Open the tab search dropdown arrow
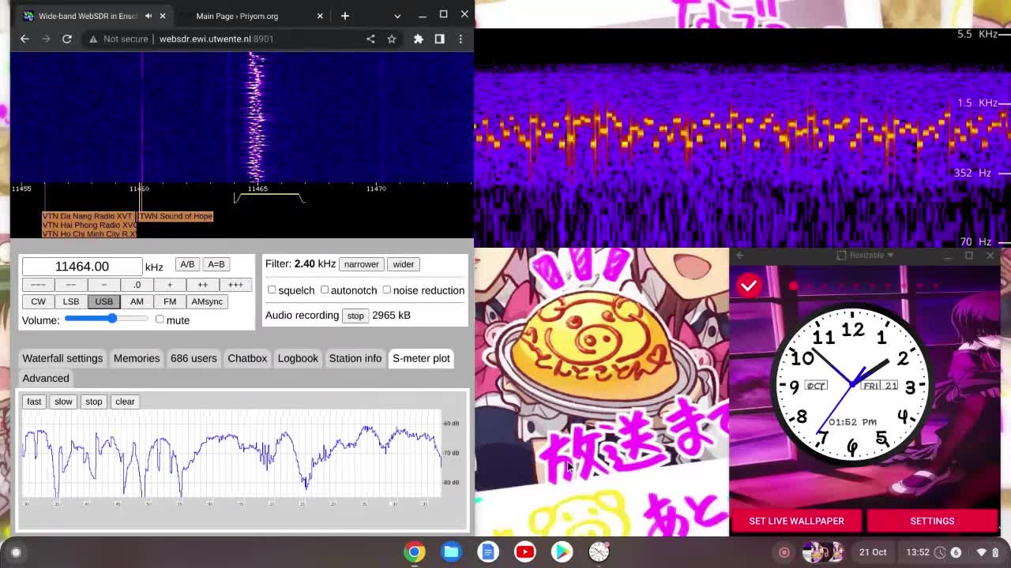 click(397, 16)
